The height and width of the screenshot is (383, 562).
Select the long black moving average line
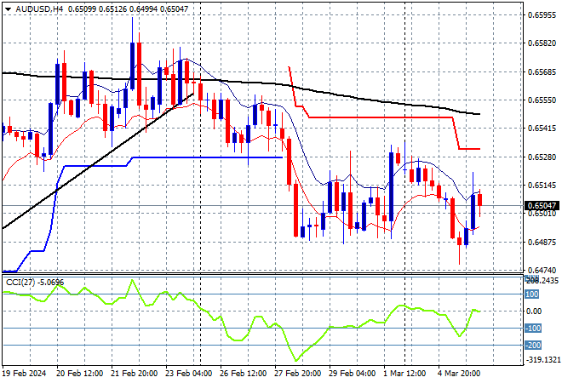pos(341,94)
